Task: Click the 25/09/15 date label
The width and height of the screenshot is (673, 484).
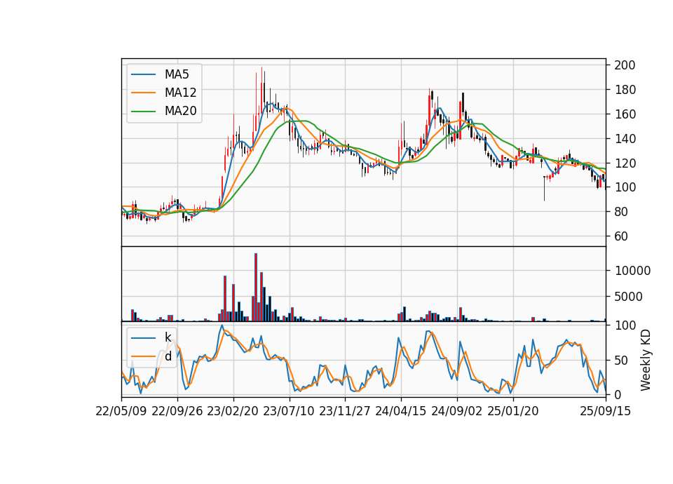Action: [606, 411]
